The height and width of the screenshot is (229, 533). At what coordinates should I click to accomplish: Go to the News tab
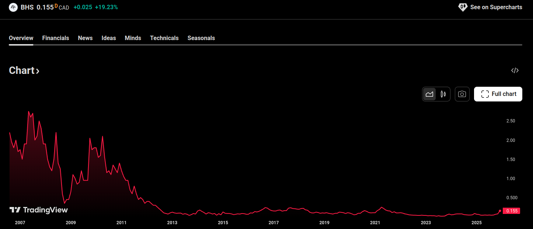[x=85, y=38]
